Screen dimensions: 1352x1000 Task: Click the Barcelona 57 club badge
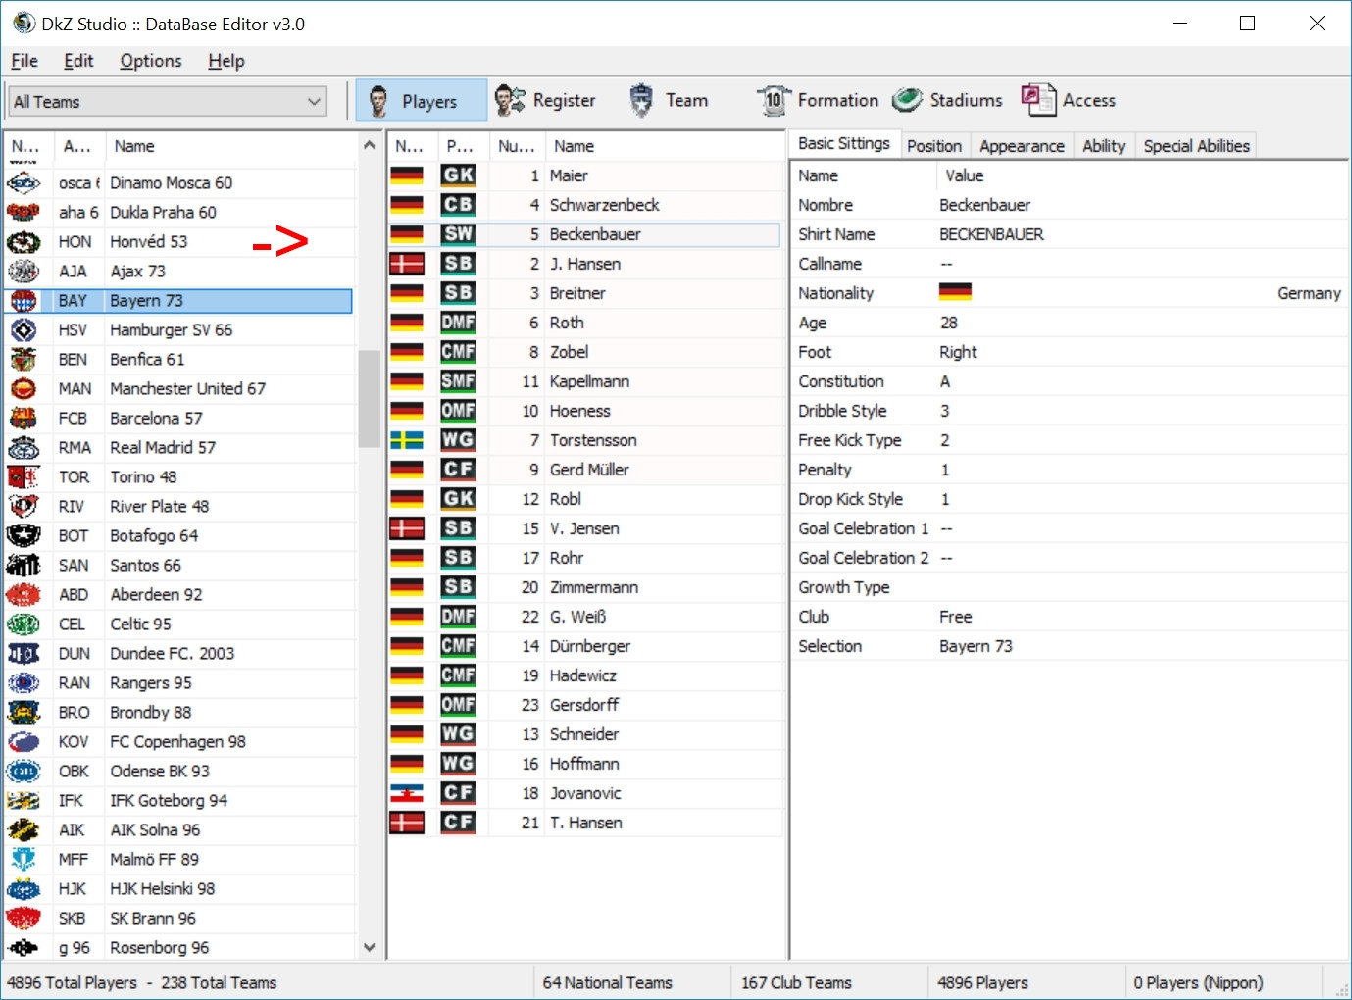(24, 419)
